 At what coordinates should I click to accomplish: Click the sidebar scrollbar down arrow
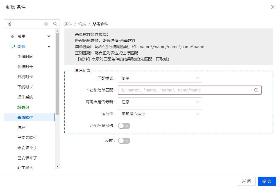(57, 167)
